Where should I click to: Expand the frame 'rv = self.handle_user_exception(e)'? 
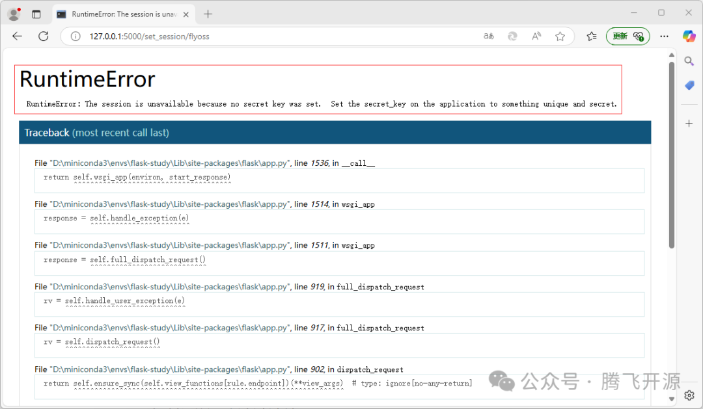tap(339, 304)
